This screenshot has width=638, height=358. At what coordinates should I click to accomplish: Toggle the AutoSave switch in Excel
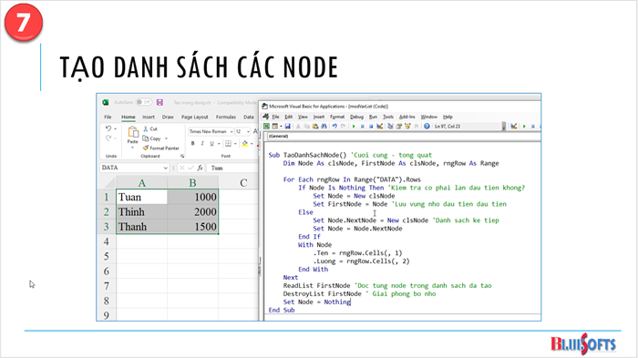(144, 102)
